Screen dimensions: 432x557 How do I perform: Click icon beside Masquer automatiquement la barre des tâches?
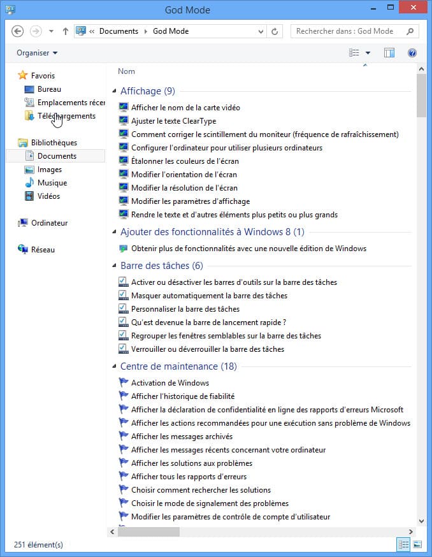pos(123,295)
